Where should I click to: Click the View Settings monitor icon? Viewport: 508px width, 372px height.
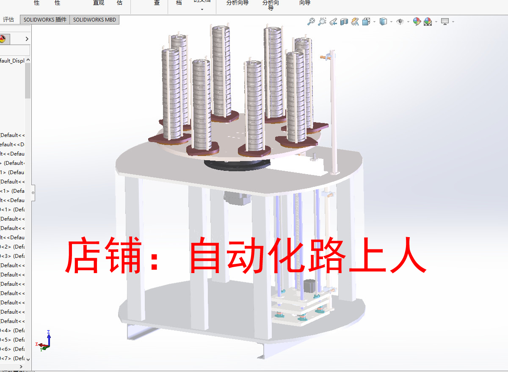pos(445,21)
